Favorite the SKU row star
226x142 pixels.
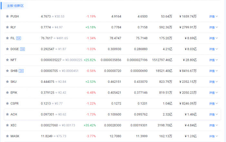[x=7, y=82]
